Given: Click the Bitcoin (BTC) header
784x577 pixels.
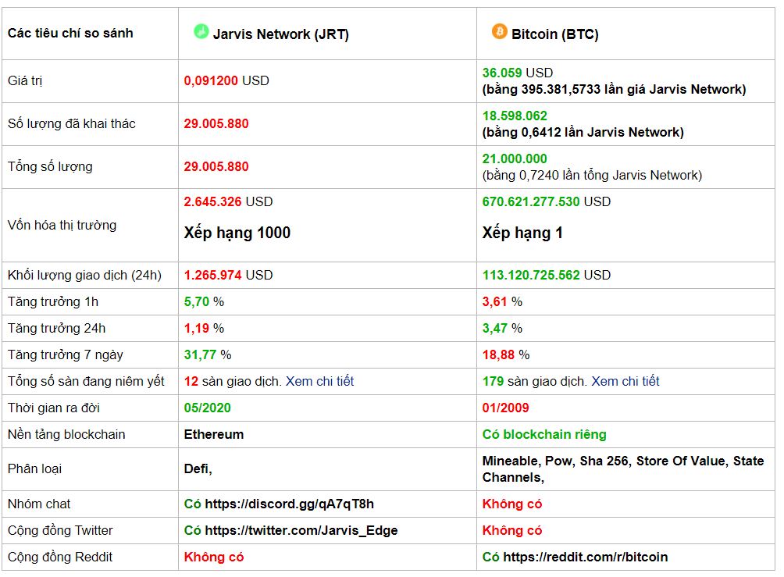Looking at the screenshot, I should (555, 34).
